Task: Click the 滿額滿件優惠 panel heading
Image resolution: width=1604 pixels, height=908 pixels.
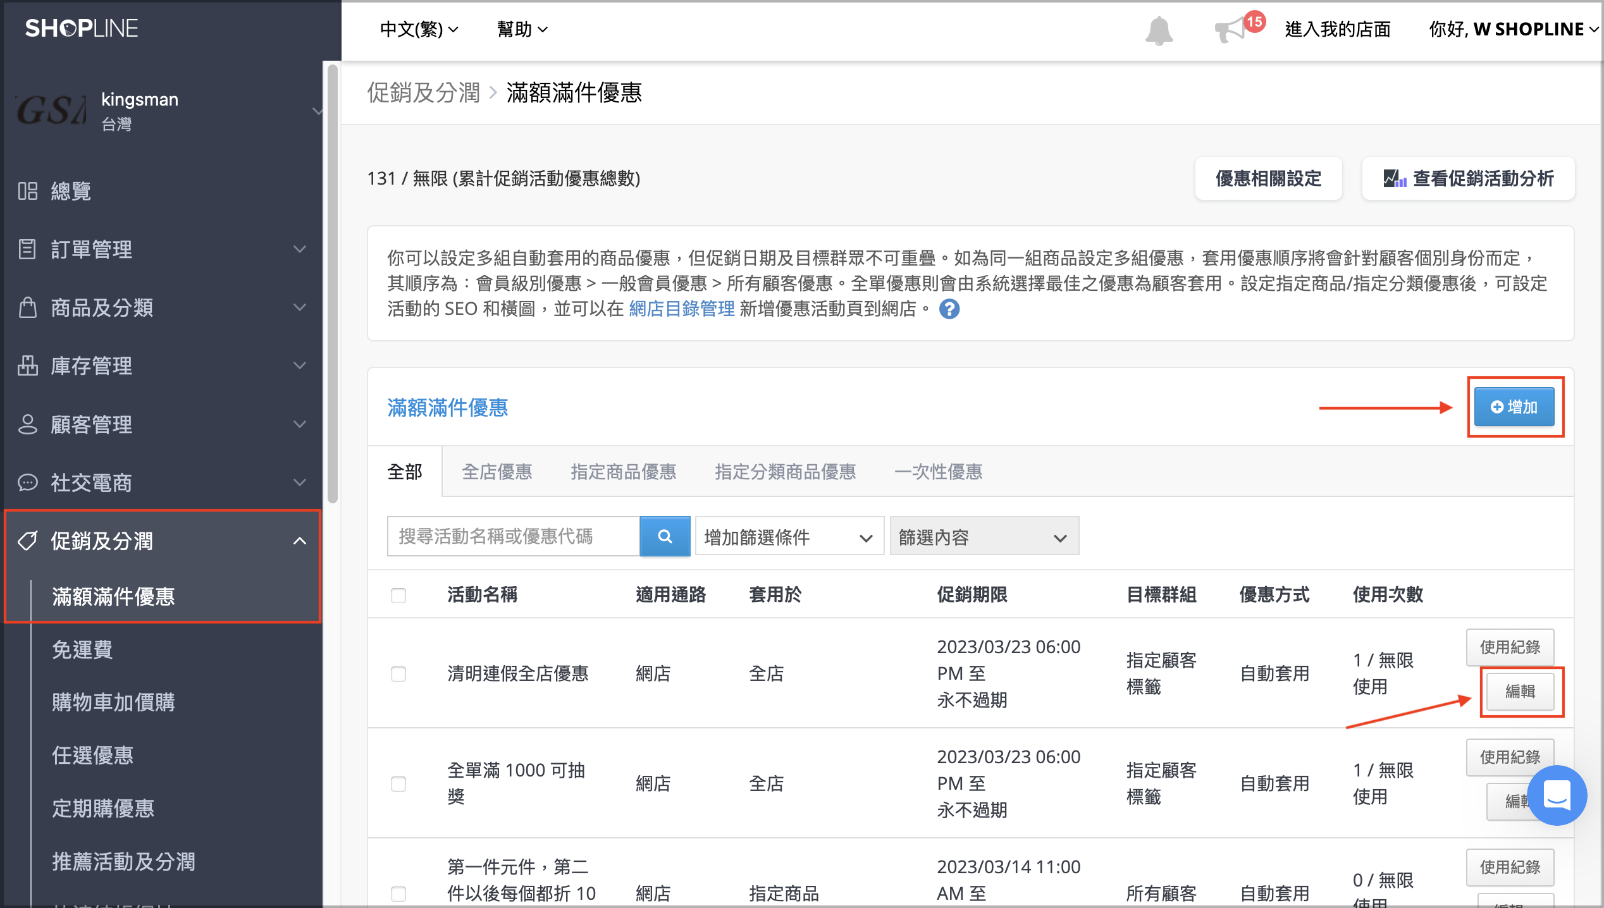Action: pyautogui.click(x=448, y=407)
